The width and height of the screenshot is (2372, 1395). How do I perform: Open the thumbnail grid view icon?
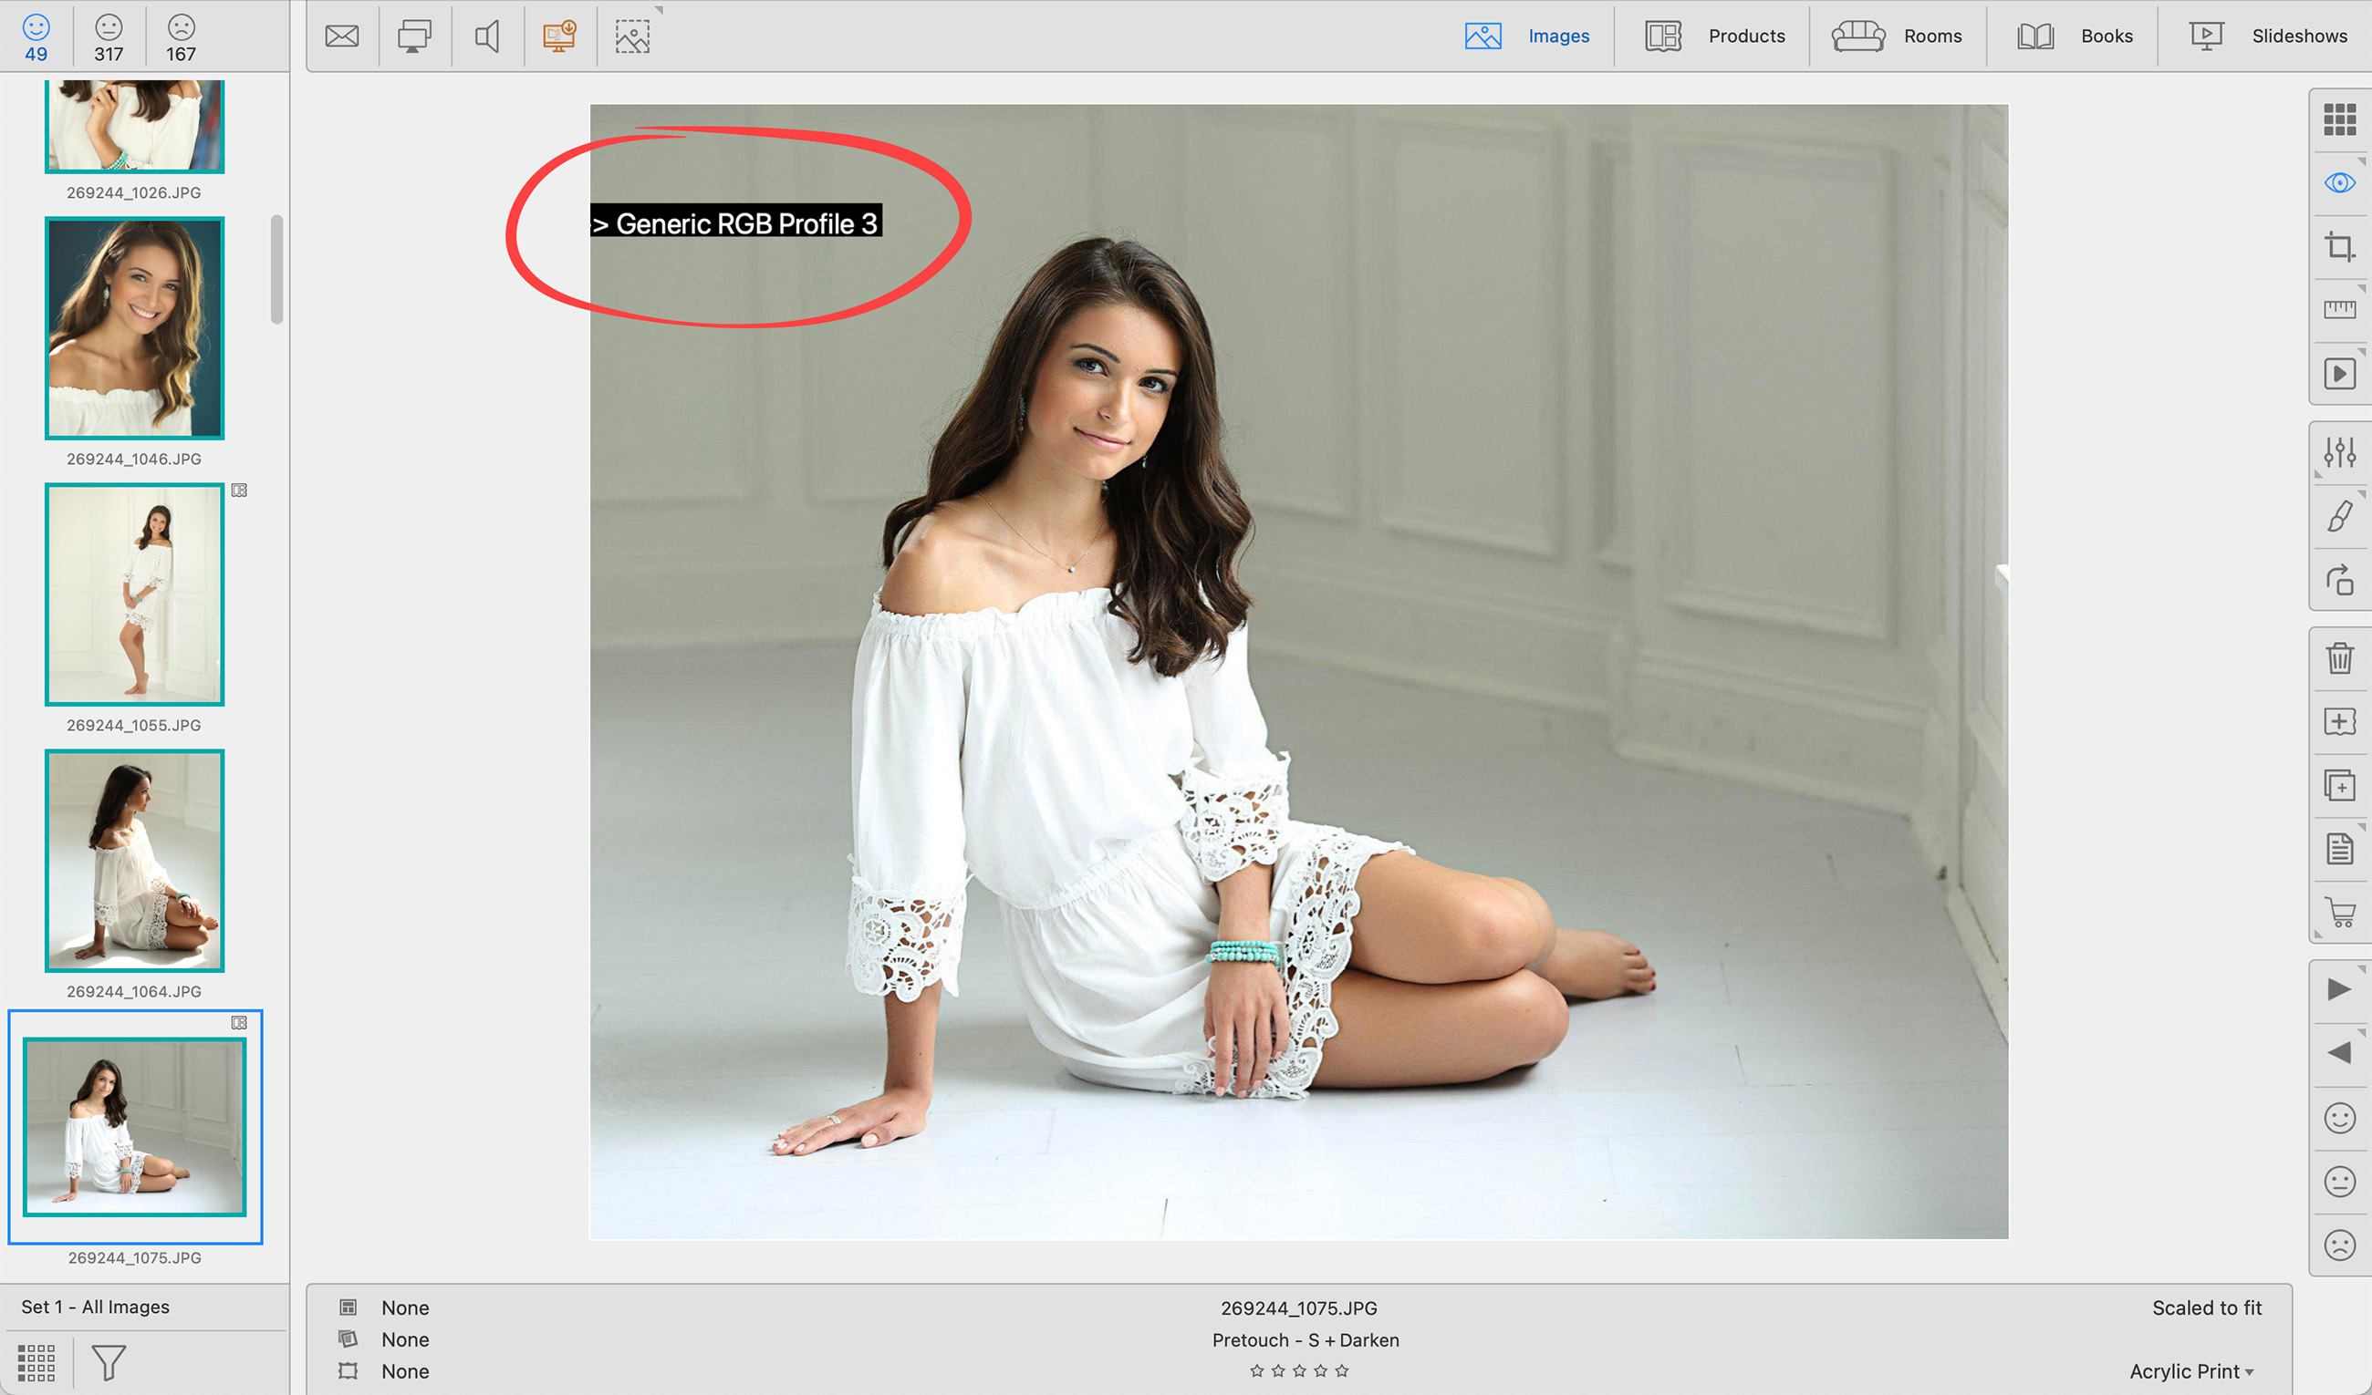tap(2339, 119)
